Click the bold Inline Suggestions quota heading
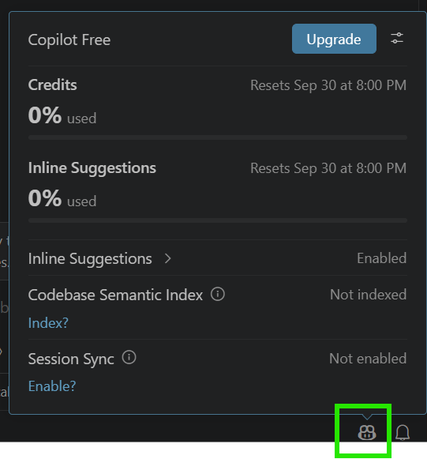 click(x=92, y=168)
